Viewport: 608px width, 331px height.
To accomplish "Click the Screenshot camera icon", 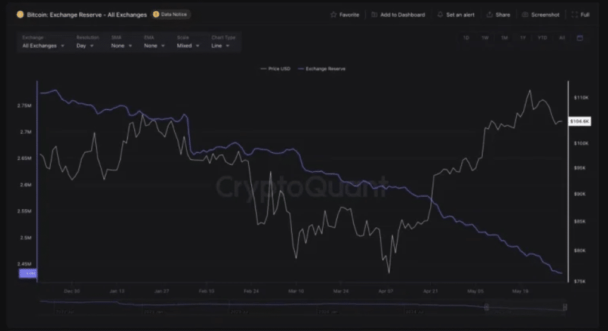I will [525, 15].
